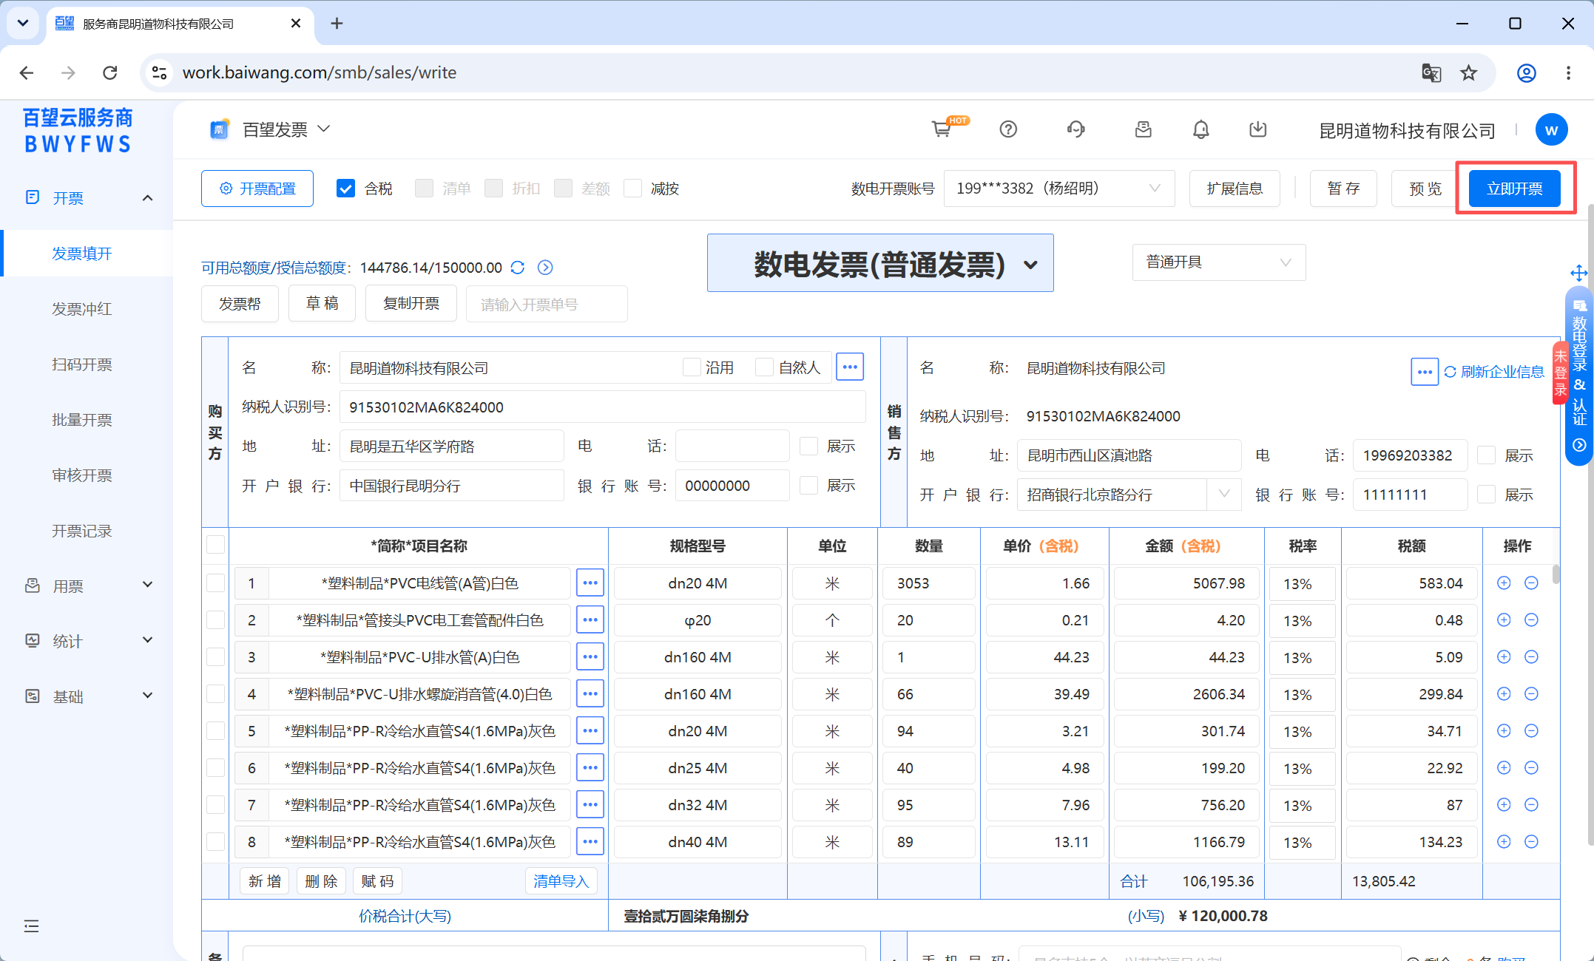
Task: Open the help question mark icon
Action: (x=1008, y=129)
